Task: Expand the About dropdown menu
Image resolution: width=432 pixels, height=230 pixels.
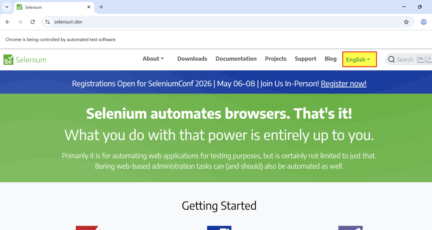Action: point(153,59)
